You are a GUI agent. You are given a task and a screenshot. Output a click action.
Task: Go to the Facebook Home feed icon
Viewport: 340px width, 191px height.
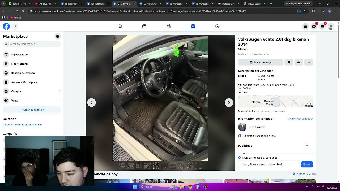(120, 26)
